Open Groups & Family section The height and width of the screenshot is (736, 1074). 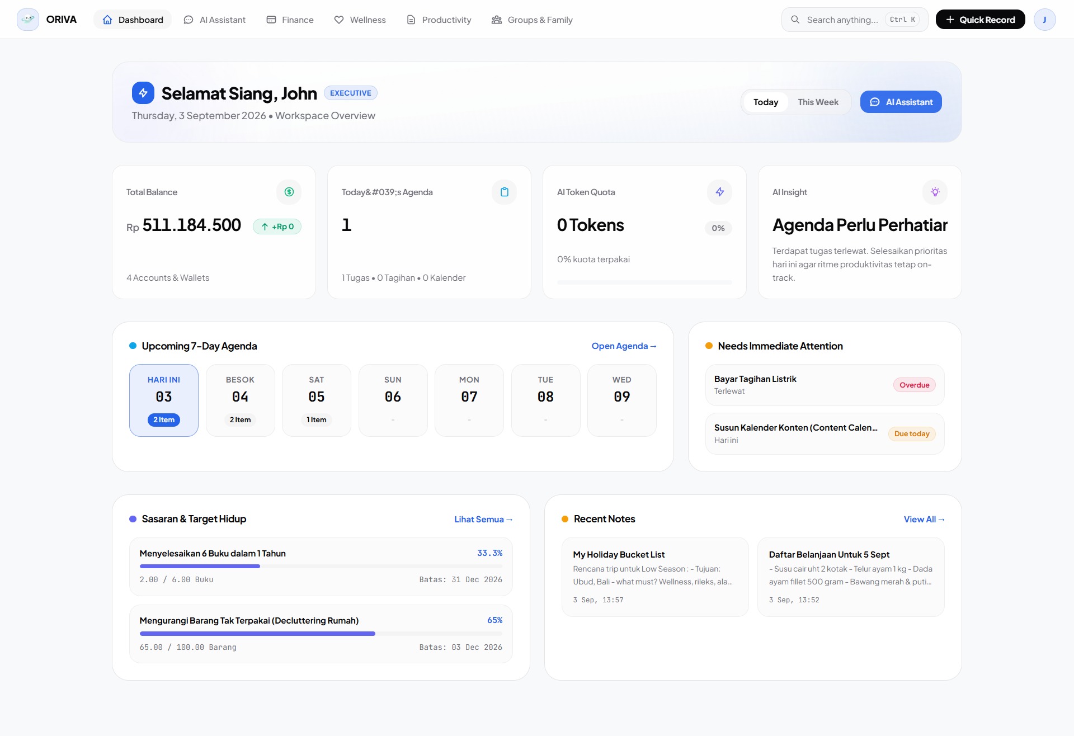(x=532, y=20)
